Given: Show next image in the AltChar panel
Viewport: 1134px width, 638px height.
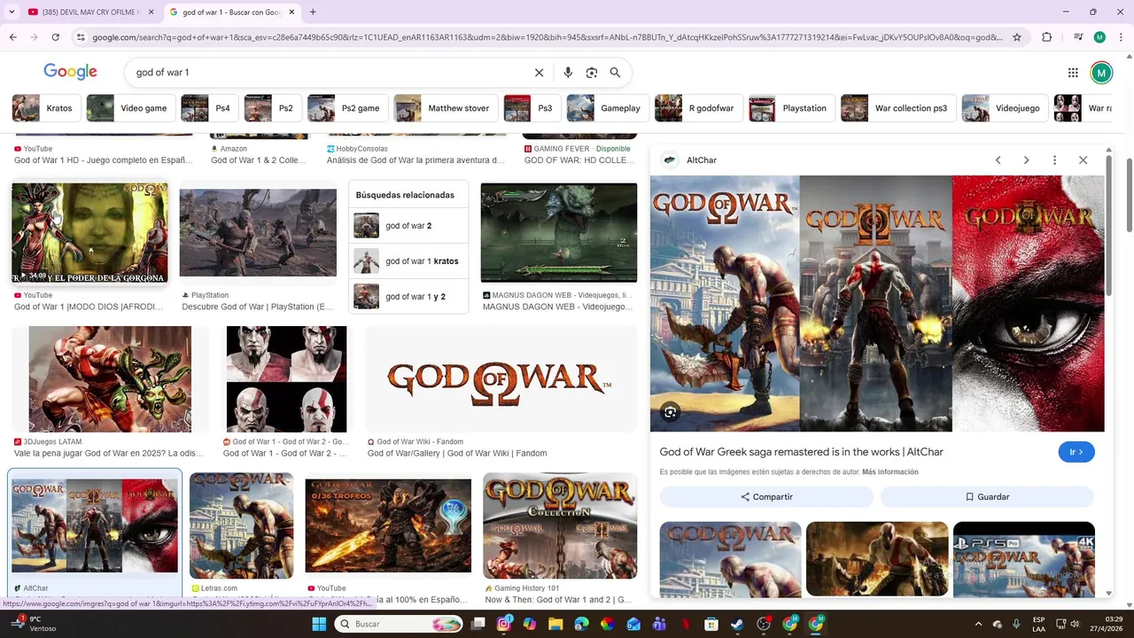Looking at the screenshot, I should pos(1026,160).
